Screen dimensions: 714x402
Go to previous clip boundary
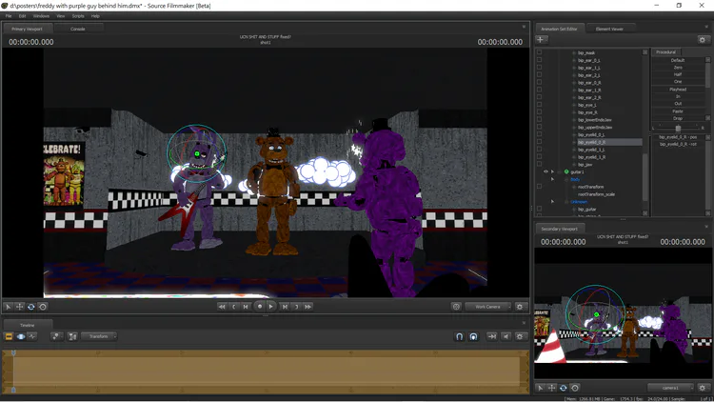[x=233, y=307]
